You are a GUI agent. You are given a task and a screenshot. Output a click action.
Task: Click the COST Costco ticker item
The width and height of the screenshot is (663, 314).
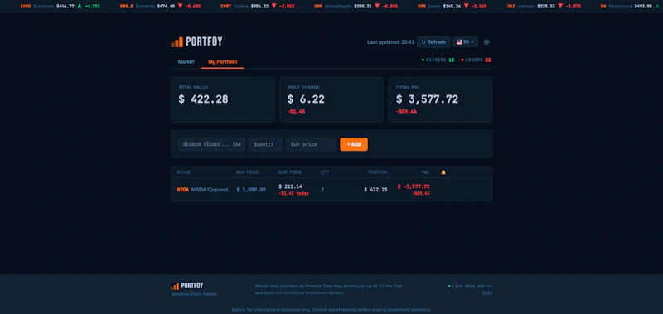pos(258,7)
